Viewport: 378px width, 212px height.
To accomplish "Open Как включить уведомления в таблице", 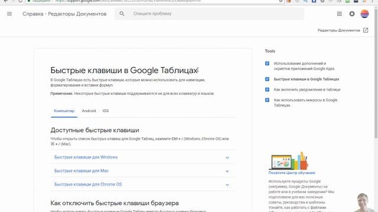I will (x=307, y=90).
